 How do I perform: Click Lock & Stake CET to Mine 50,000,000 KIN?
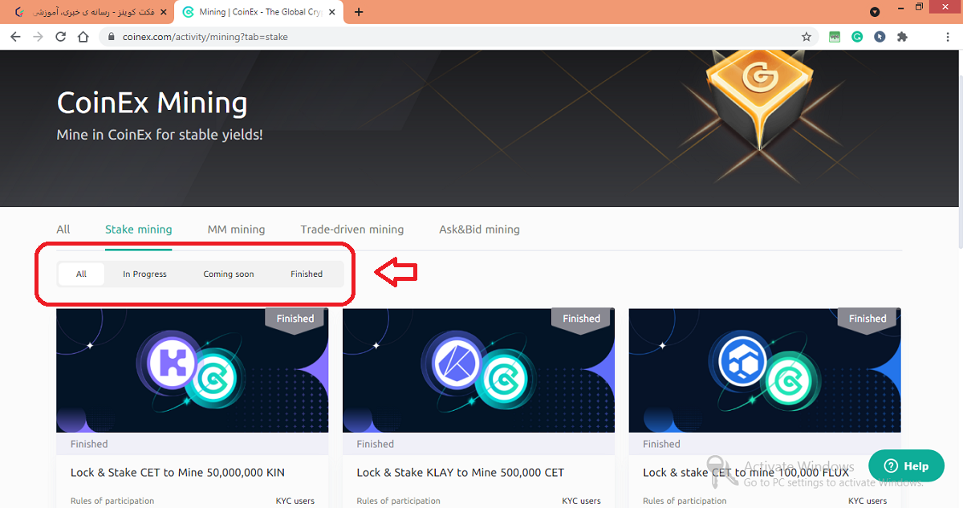point(177,473)
